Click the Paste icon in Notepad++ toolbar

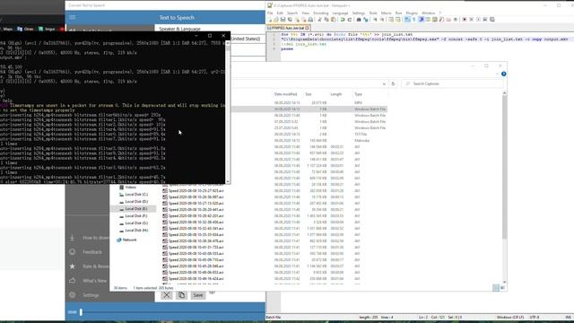334,20
